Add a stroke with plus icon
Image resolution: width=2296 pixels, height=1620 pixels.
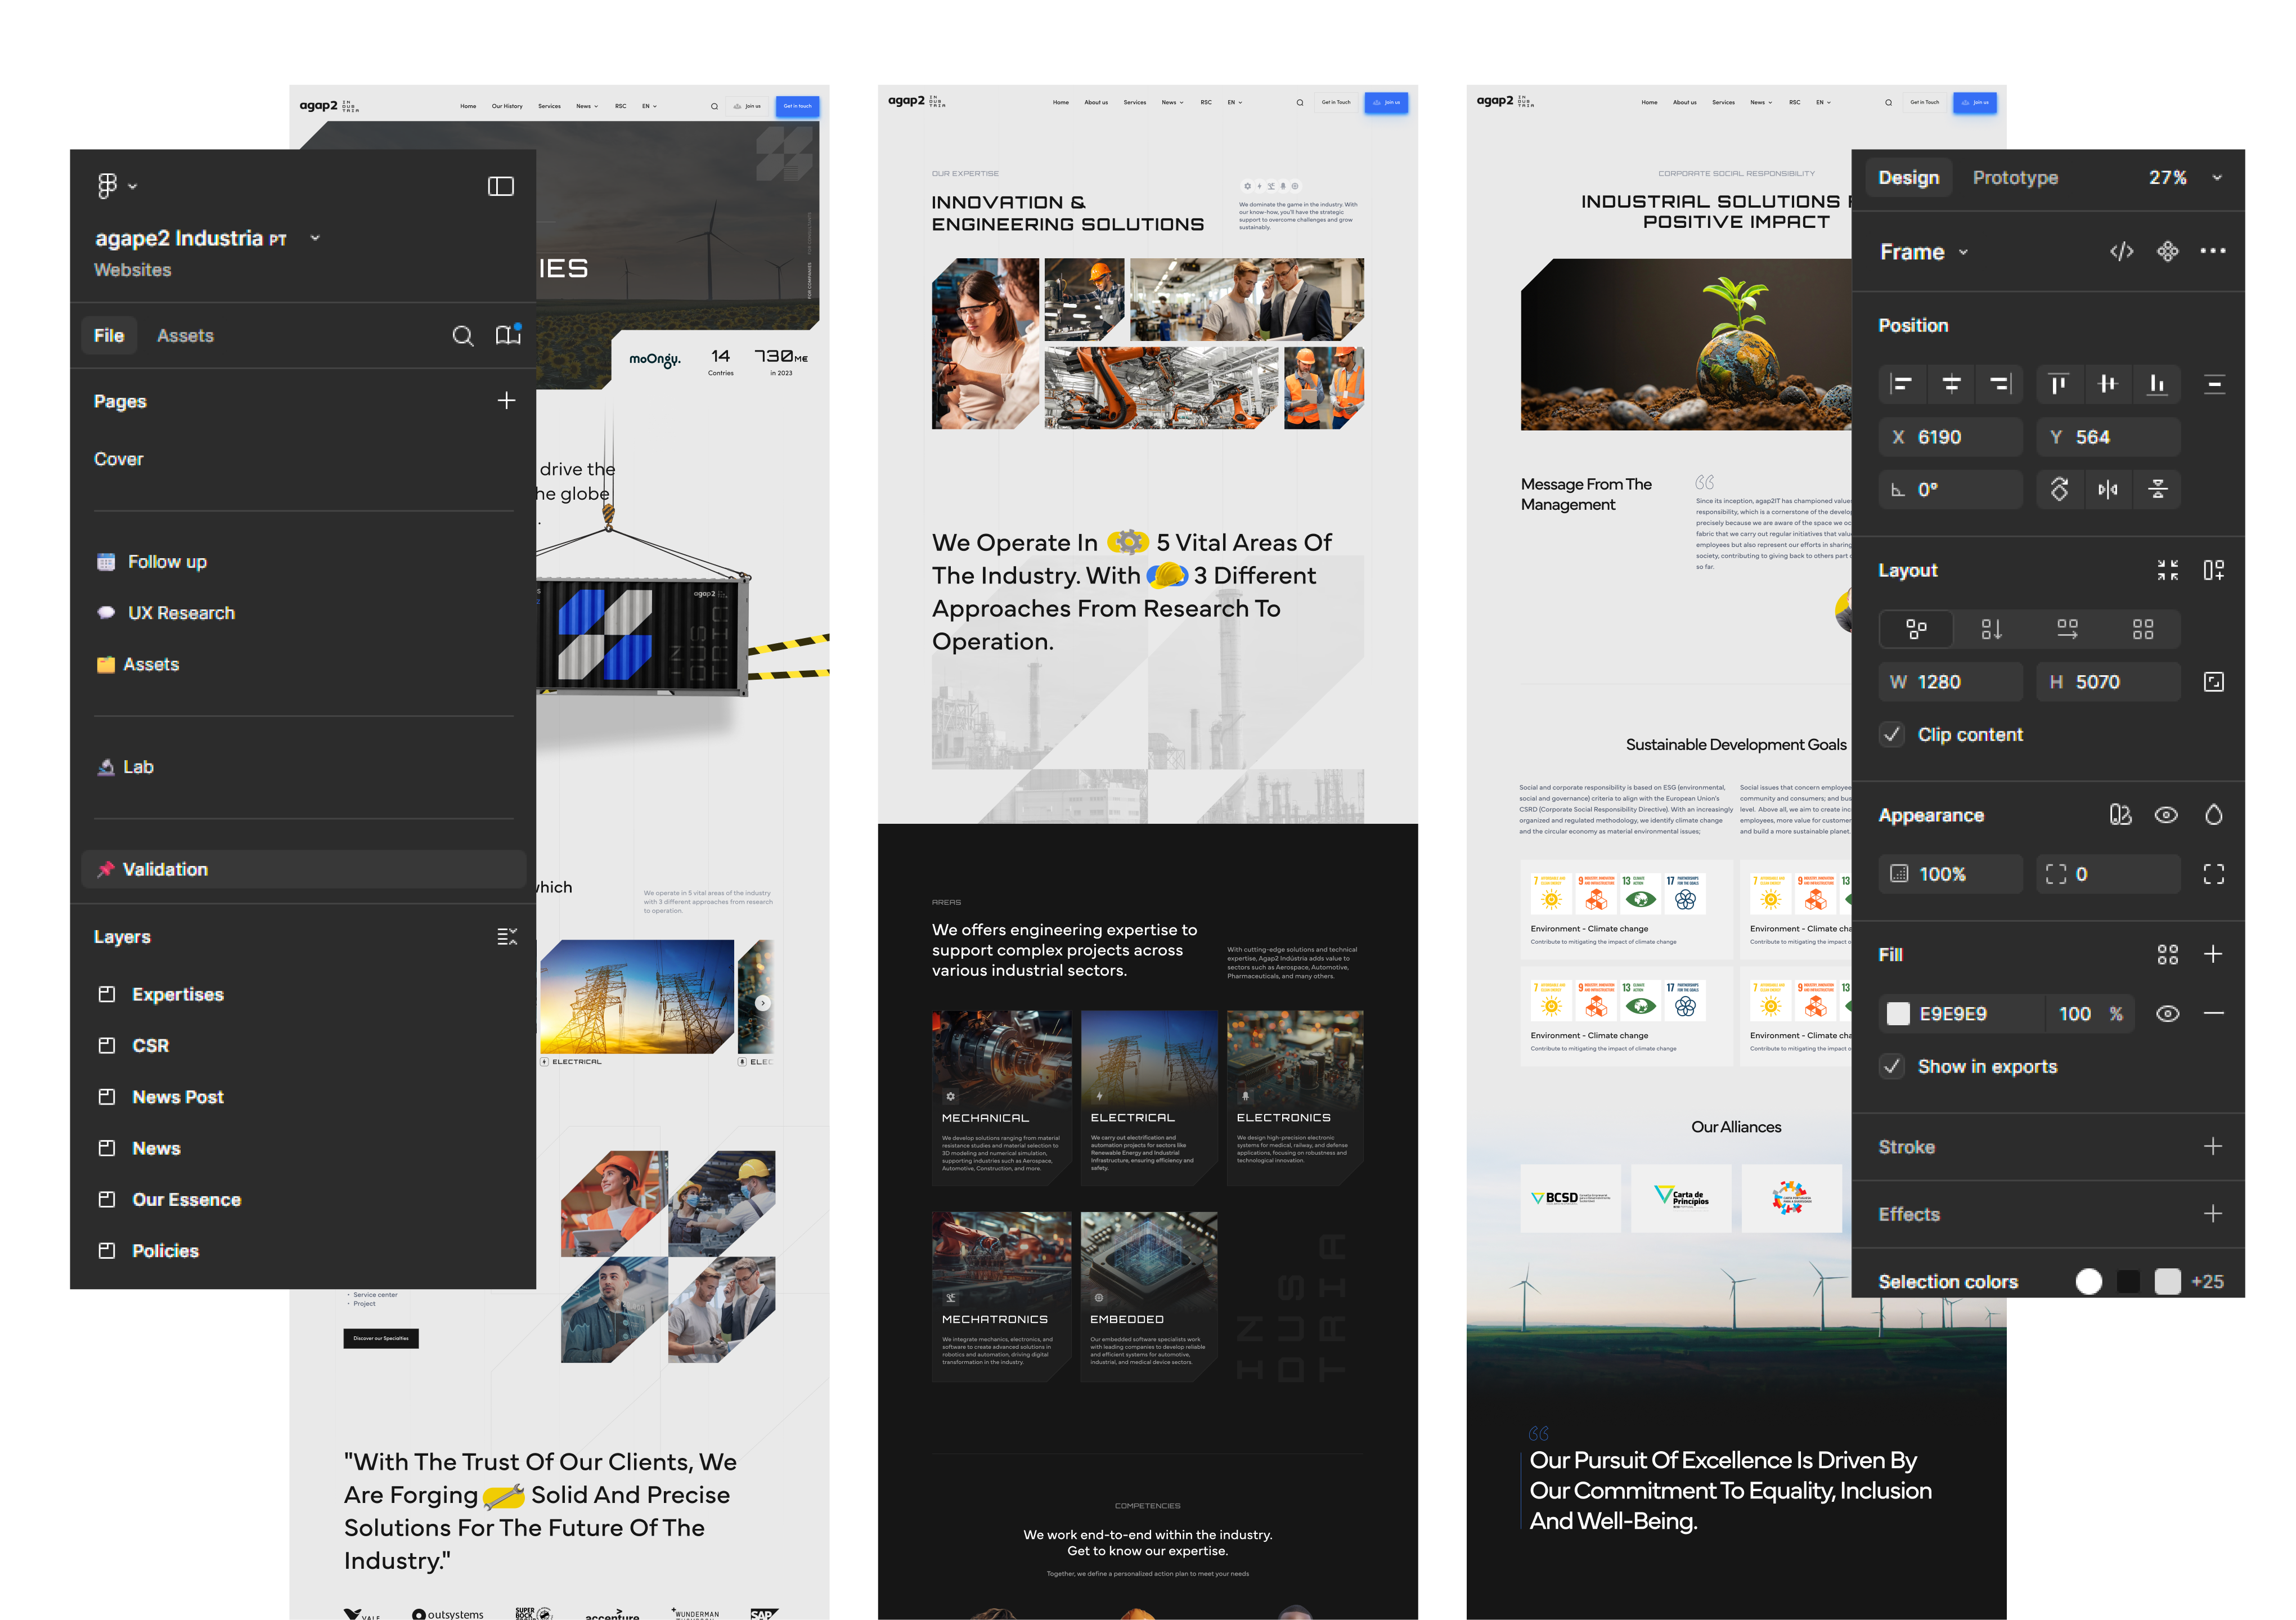click(x=2212, y=1147)
